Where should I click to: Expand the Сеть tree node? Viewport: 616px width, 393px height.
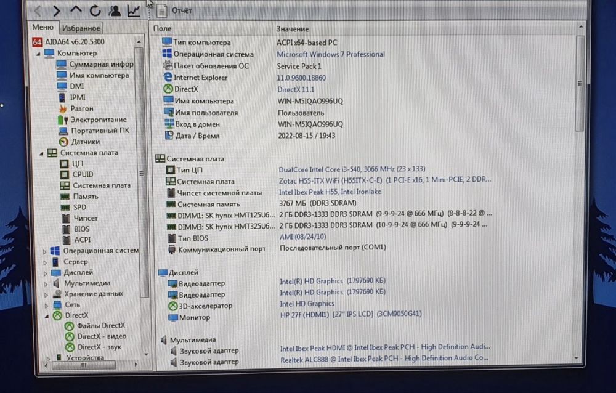pos(46,306)
